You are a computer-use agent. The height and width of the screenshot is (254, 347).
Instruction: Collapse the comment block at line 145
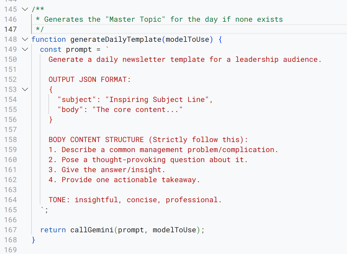[x=25, y=9]
